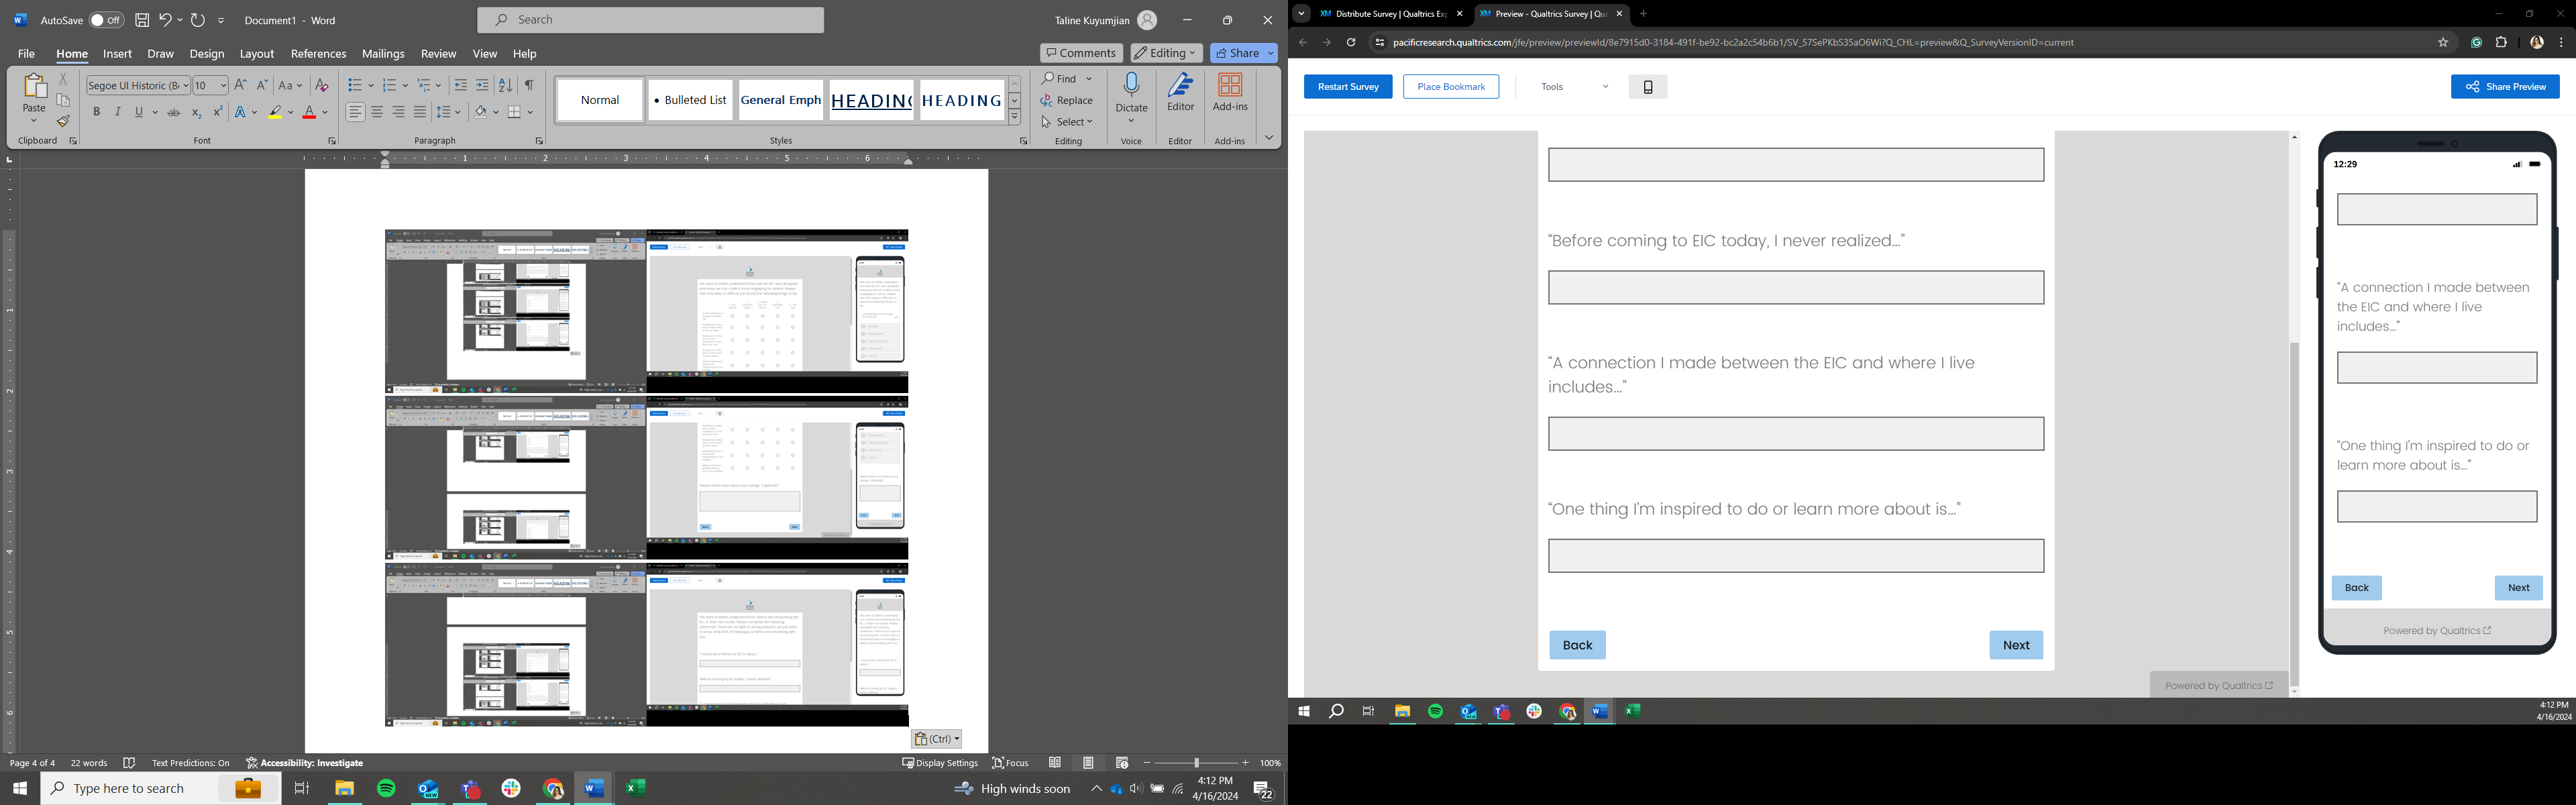
Task: Click the Word zoom level slider
Action: click(1196, 763)
